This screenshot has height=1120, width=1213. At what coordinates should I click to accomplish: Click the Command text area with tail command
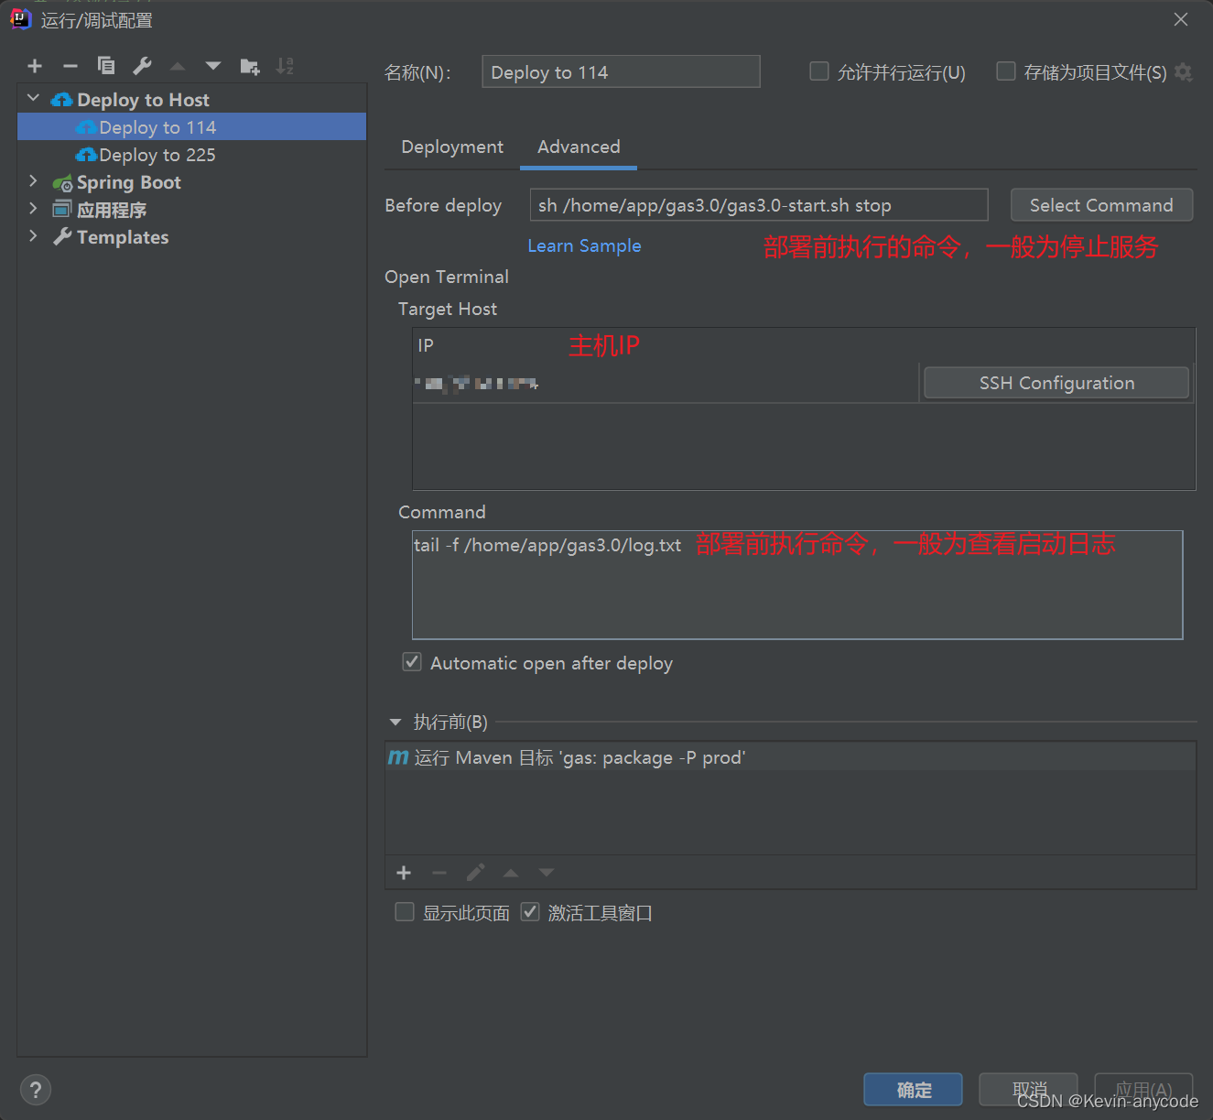pyautogui.click(x=797, y=584)
